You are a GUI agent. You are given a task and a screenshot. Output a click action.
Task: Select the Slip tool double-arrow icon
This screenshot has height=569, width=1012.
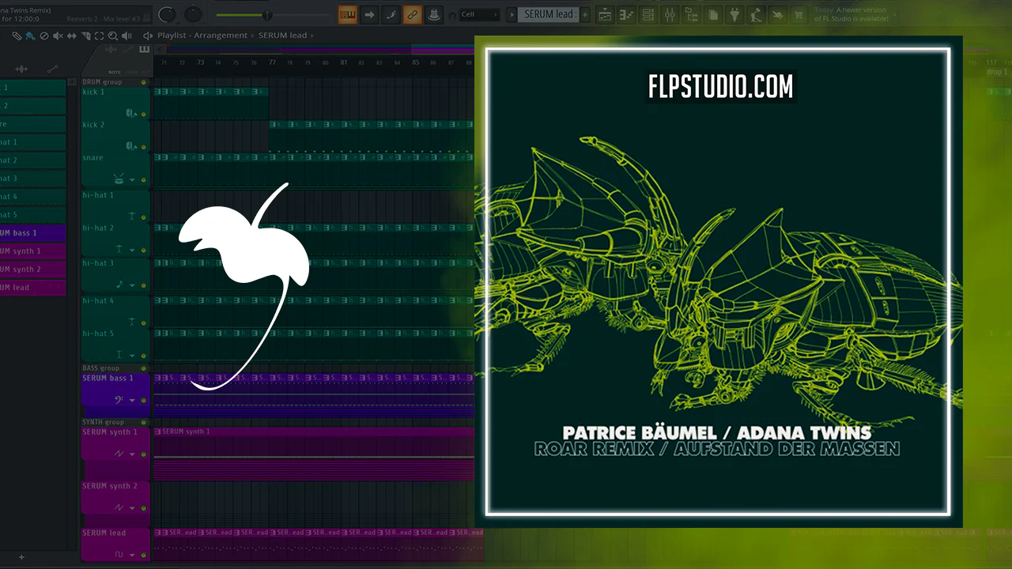pyautogui.click(x=72, y=36)
